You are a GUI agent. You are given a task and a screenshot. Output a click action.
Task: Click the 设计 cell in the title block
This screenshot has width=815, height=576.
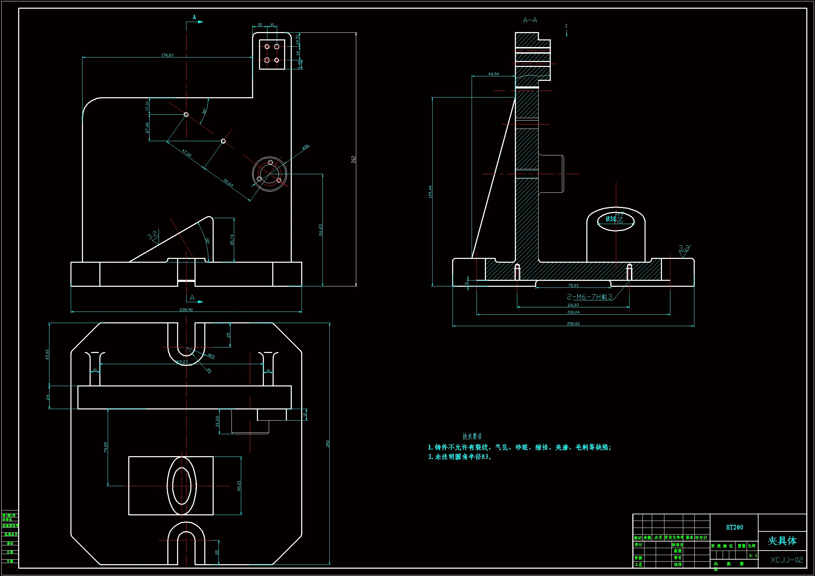[x=638, y=545]
